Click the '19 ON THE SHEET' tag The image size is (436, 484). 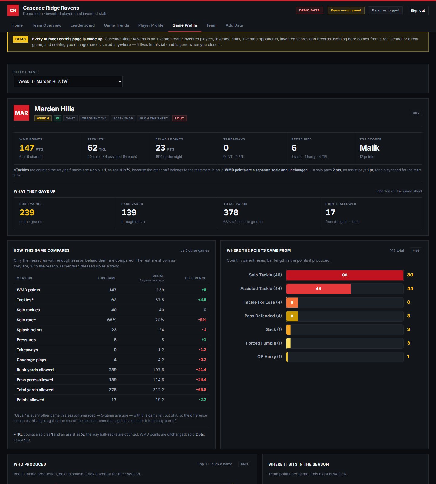154,118
